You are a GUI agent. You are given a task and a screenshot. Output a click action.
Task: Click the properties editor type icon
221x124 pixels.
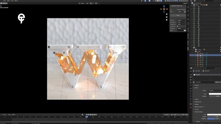pyautogui.click(x=191, y=68)
